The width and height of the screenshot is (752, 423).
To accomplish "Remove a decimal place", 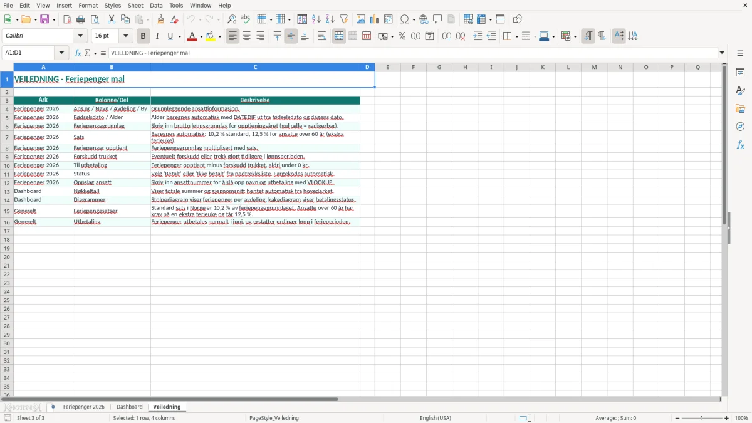I will pos(460,36).
